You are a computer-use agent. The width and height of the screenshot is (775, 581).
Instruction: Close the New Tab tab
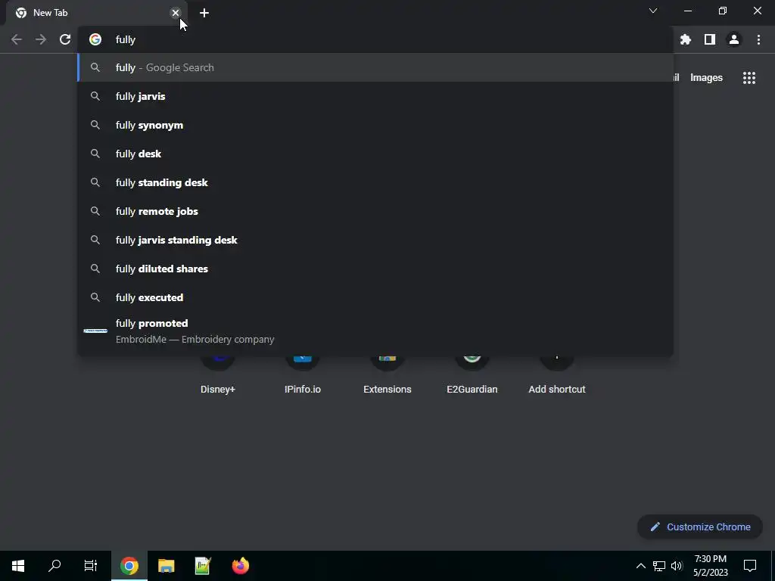click(176, 13)
